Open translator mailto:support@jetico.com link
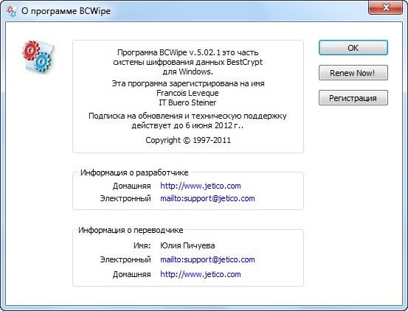408x311 pixels. coord(207,259)
